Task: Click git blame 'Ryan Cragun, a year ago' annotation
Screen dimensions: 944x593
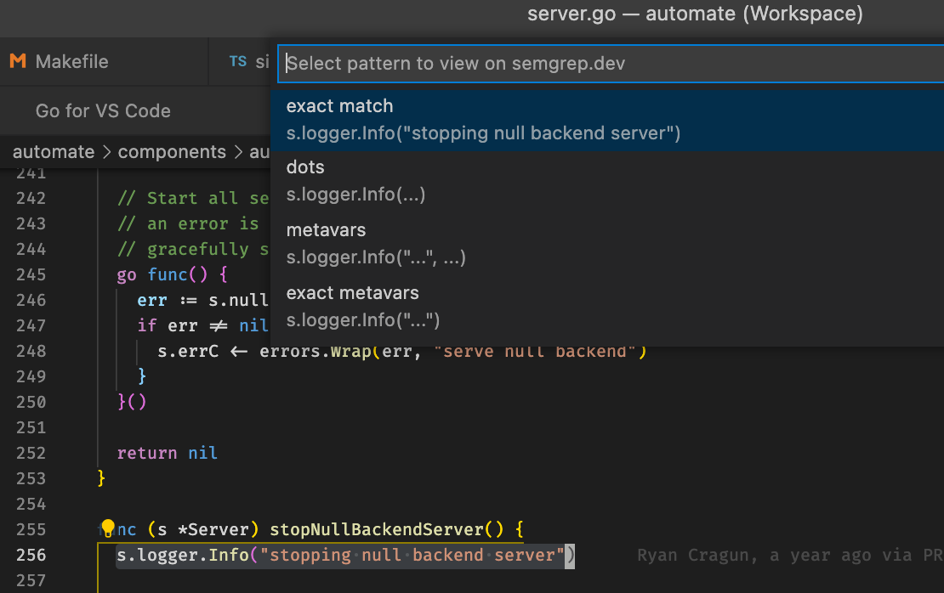Action: pos(789,555)
